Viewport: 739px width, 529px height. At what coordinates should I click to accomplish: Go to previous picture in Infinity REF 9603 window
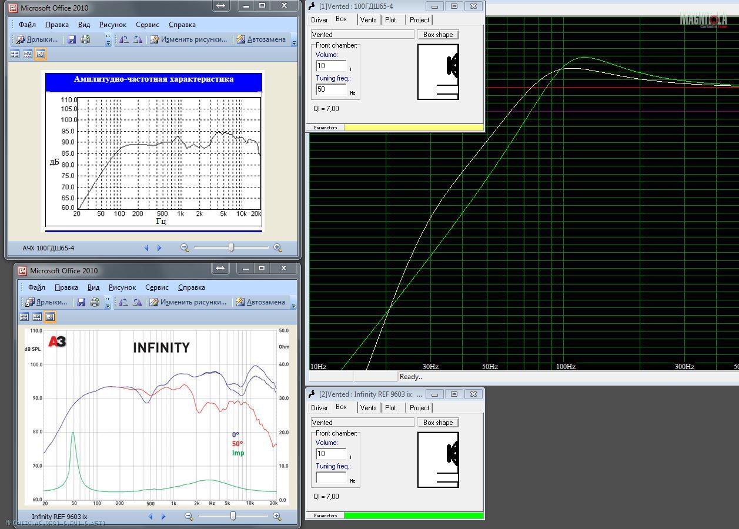click(x=151, y=517)
